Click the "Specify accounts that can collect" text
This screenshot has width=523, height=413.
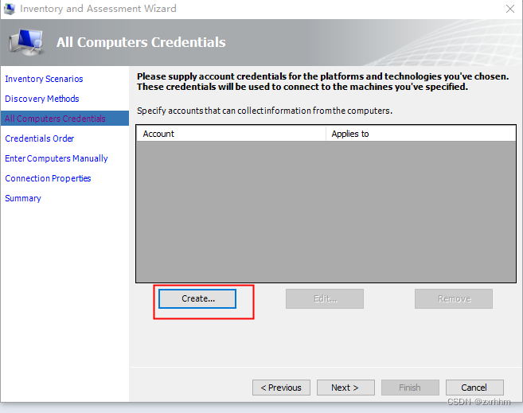pos(264,111)
